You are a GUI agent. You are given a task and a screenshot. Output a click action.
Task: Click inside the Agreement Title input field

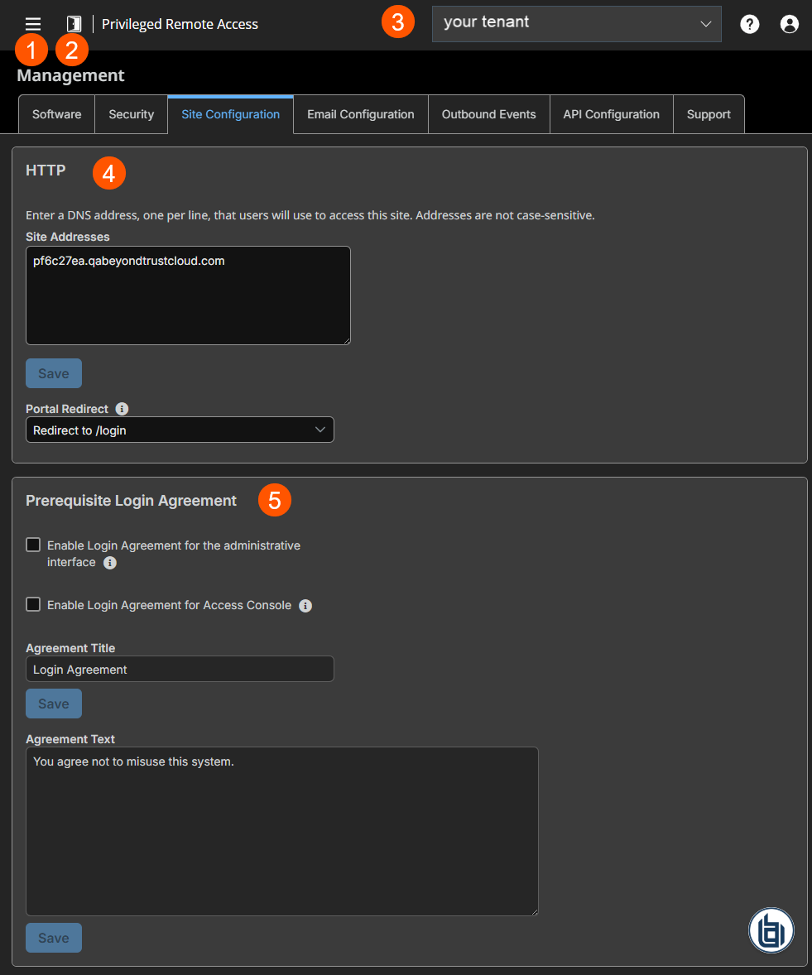click(180, 669)
